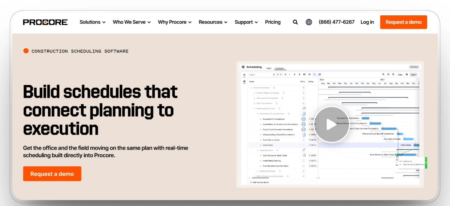Click the Construction Scheduling Software label
This screenshot has width=450, height=206.
pyautogui.click(x=80, y=51)
